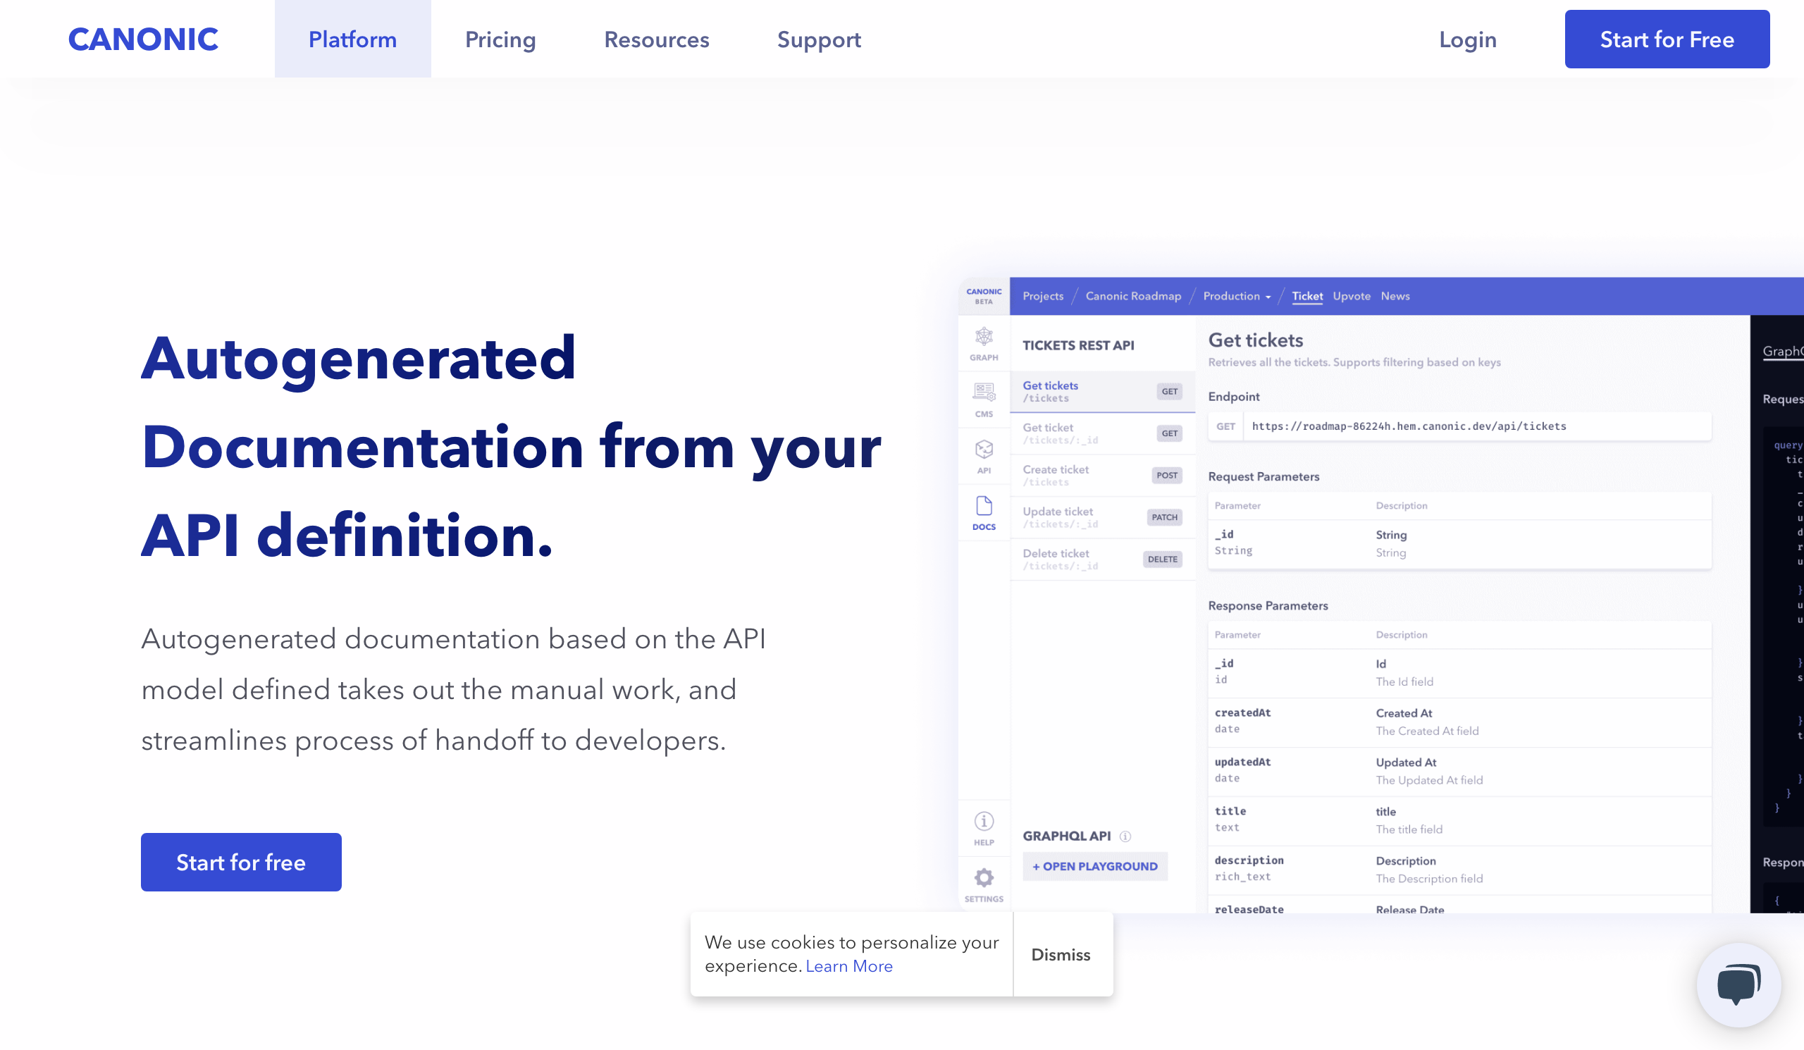Select the Docs icon in the sidebar

coord(984,513)
